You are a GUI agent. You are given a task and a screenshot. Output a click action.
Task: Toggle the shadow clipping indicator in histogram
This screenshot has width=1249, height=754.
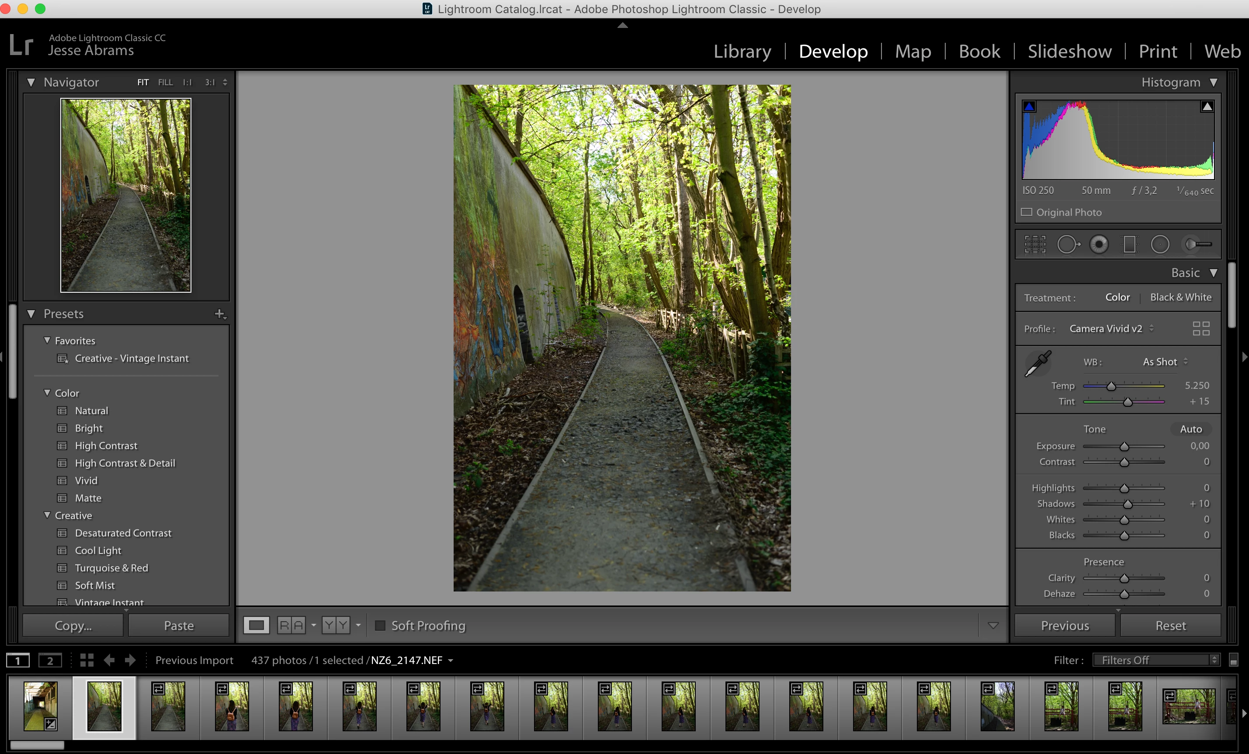[1029, 107]
